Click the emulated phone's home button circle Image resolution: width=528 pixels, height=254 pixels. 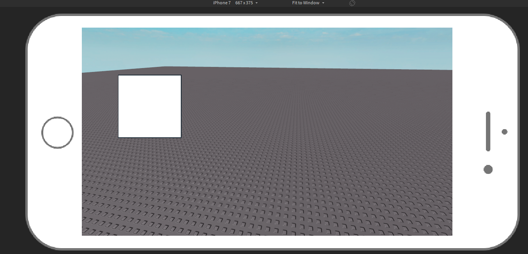(58, 132)
